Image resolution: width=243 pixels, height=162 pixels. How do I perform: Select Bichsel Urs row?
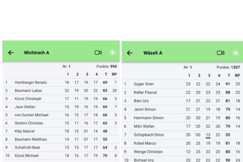point(182,160)
